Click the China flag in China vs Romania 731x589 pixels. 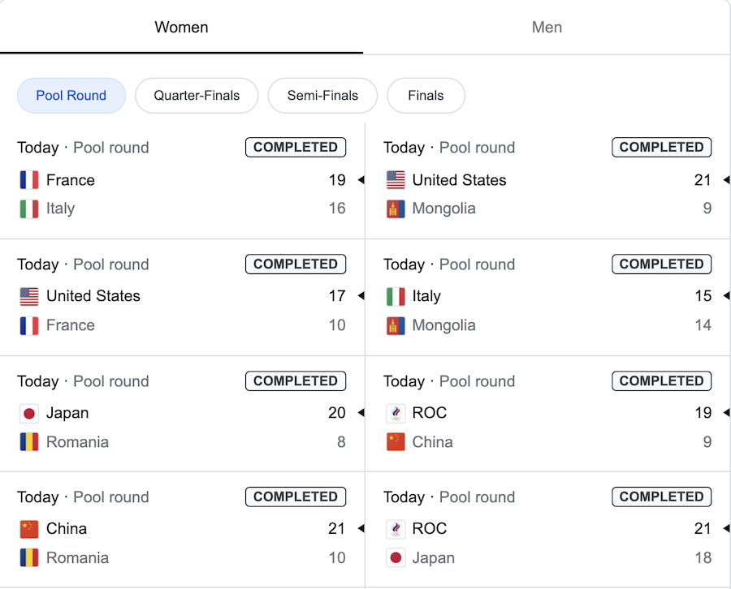29,529
